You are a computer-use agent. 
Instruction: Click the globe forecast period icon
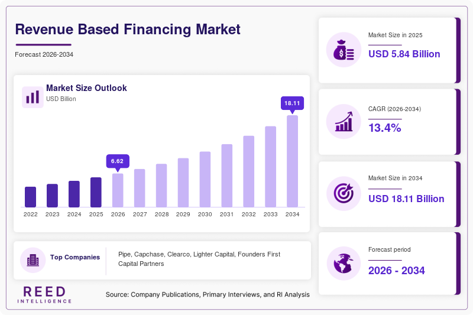344,263
